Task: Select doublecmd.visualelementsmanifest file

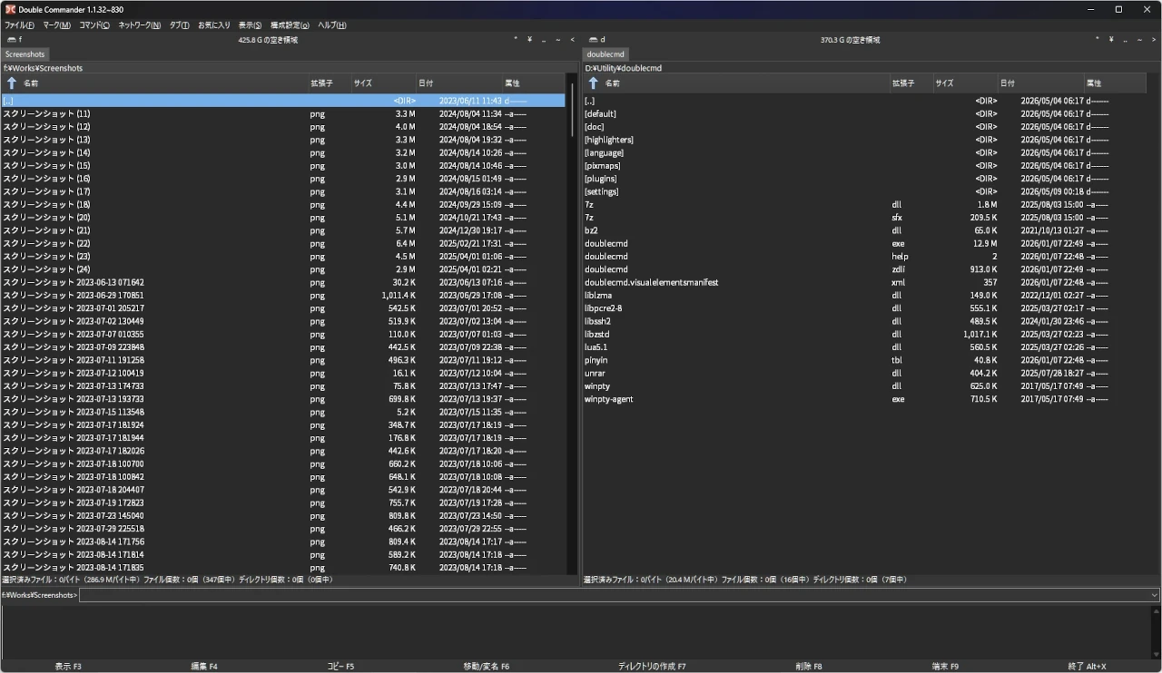Action: point(864,282)
